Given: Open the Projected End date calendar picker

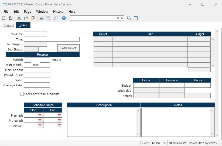Looking at the screenshot, I should pyautogui.click(x=59, y=121).
